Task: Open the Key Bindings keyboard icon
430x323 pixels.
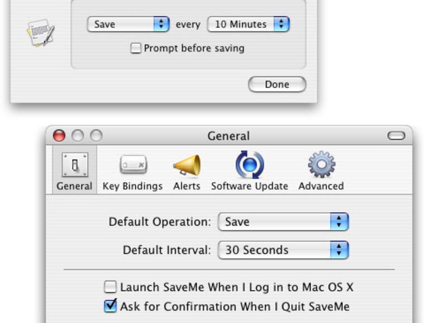Action: coord(133,164)
